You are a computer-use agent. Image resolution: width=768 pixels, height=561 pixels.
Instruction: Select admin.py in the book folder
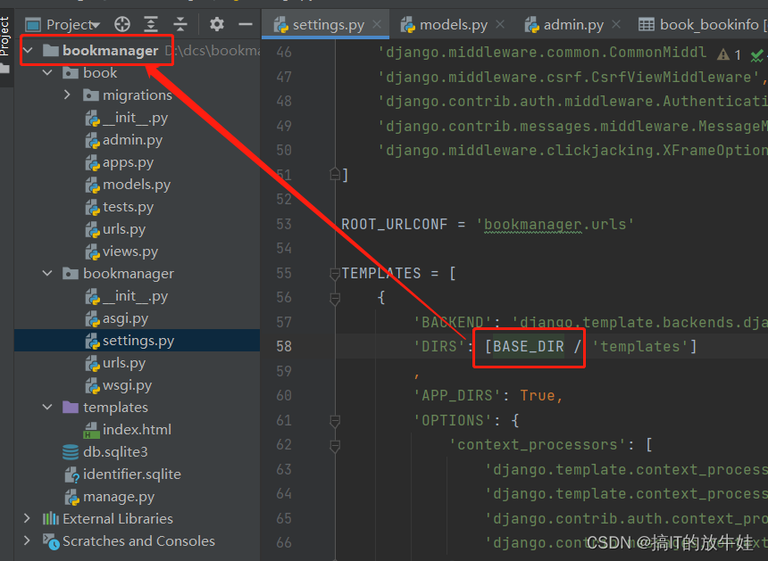pyautogui.click(x=132, y=140)
